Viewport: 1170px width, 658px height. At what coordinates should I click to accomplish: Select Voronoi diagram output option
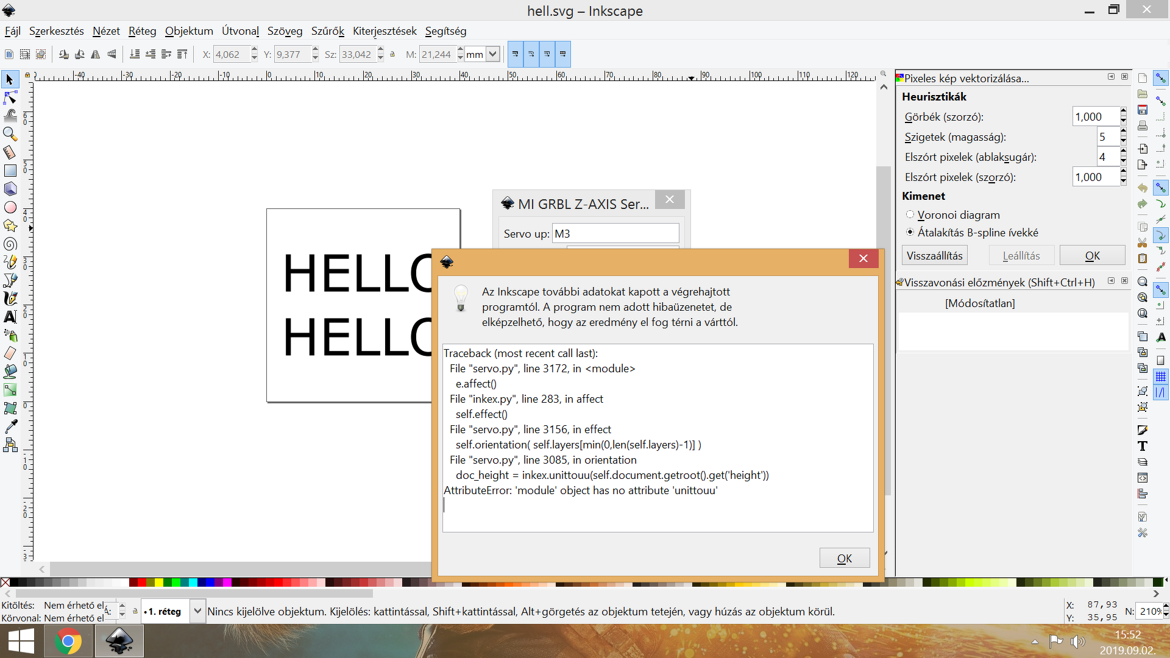click(910, 214)
